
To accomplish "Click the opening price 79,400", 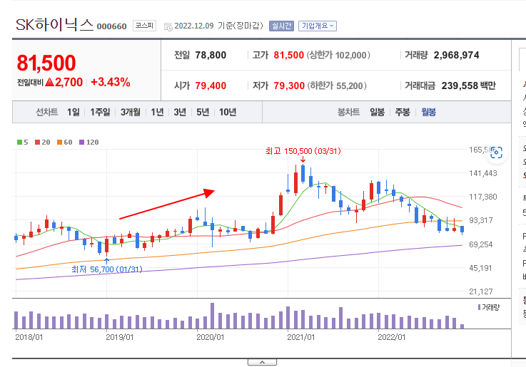I will tap(211, 86).
